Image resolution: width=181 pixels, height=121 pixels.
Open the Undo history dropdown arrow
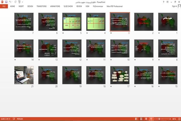click(12, 2)
